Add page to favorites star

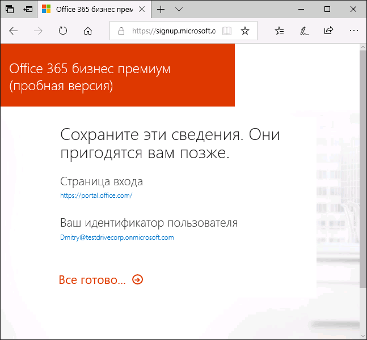coord(245,31)
